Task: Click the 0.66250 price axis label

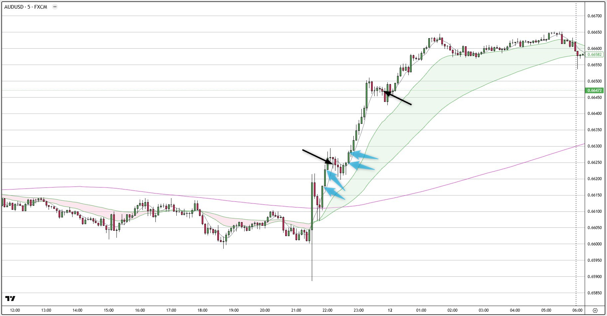Action: point(594,162)
